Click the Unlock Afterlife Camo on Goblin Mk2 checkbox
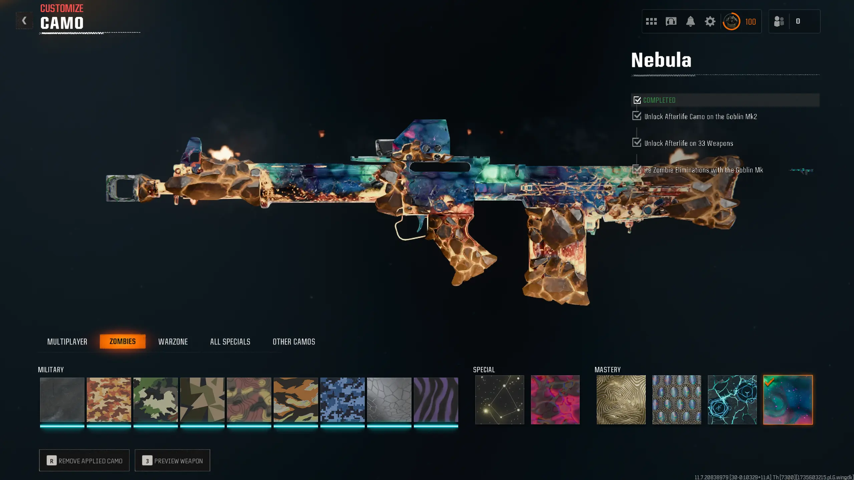The image size is (854, 480). (x=637, y=116)
